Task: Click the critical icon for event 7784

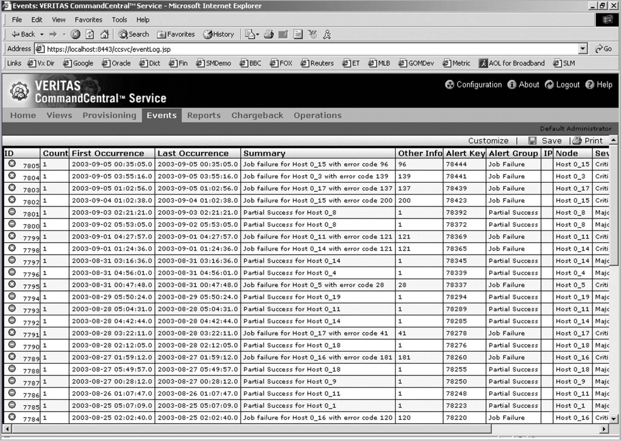Action: point(12,417)
